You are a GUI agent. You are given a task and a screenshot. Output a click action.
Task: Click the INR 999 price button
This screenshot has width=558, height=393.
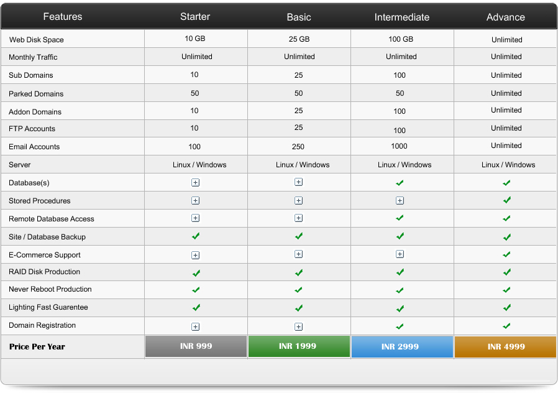coord(195,346)
